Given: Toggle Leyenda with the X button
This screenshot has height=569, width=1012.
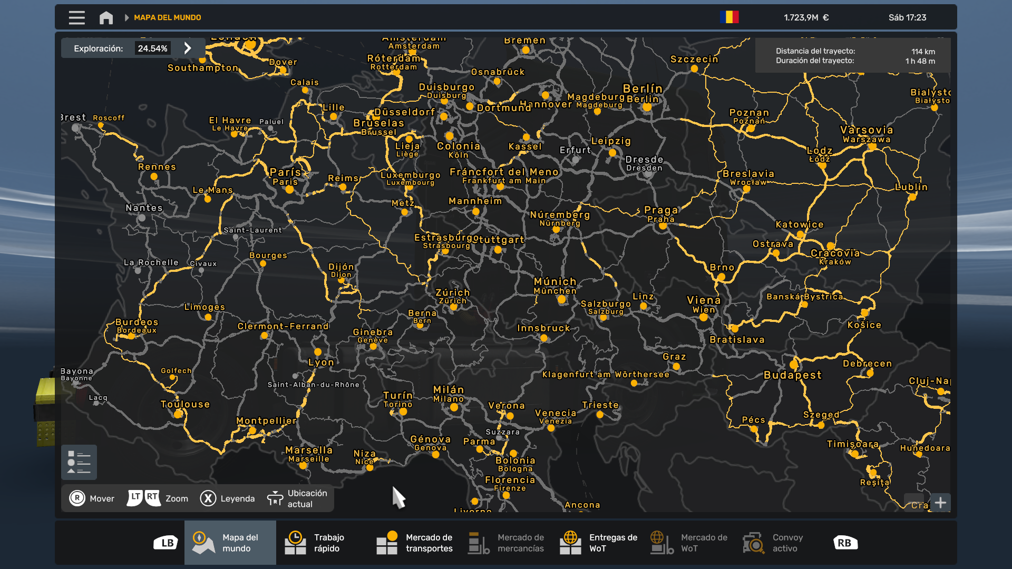Looking at the screenshot, I should [x=209, y=498].
